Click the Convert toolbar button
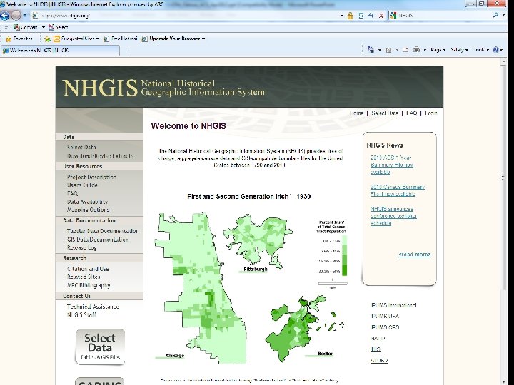514x385 pixels. click(x=26, y=28)
